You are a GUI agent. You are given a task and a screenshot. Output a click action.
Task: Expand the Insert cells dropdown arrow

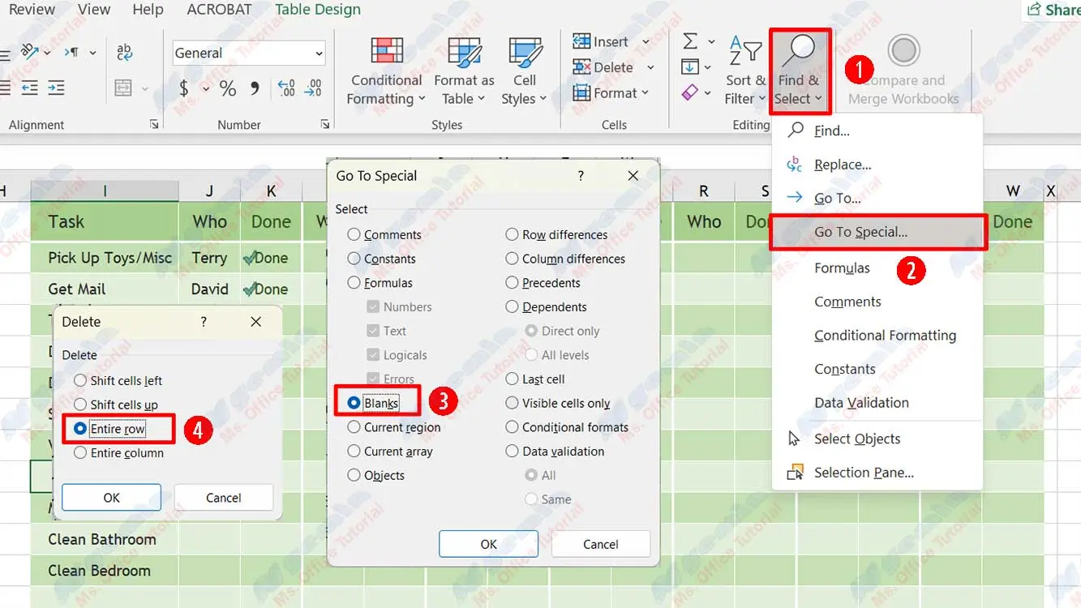point(646,42)
